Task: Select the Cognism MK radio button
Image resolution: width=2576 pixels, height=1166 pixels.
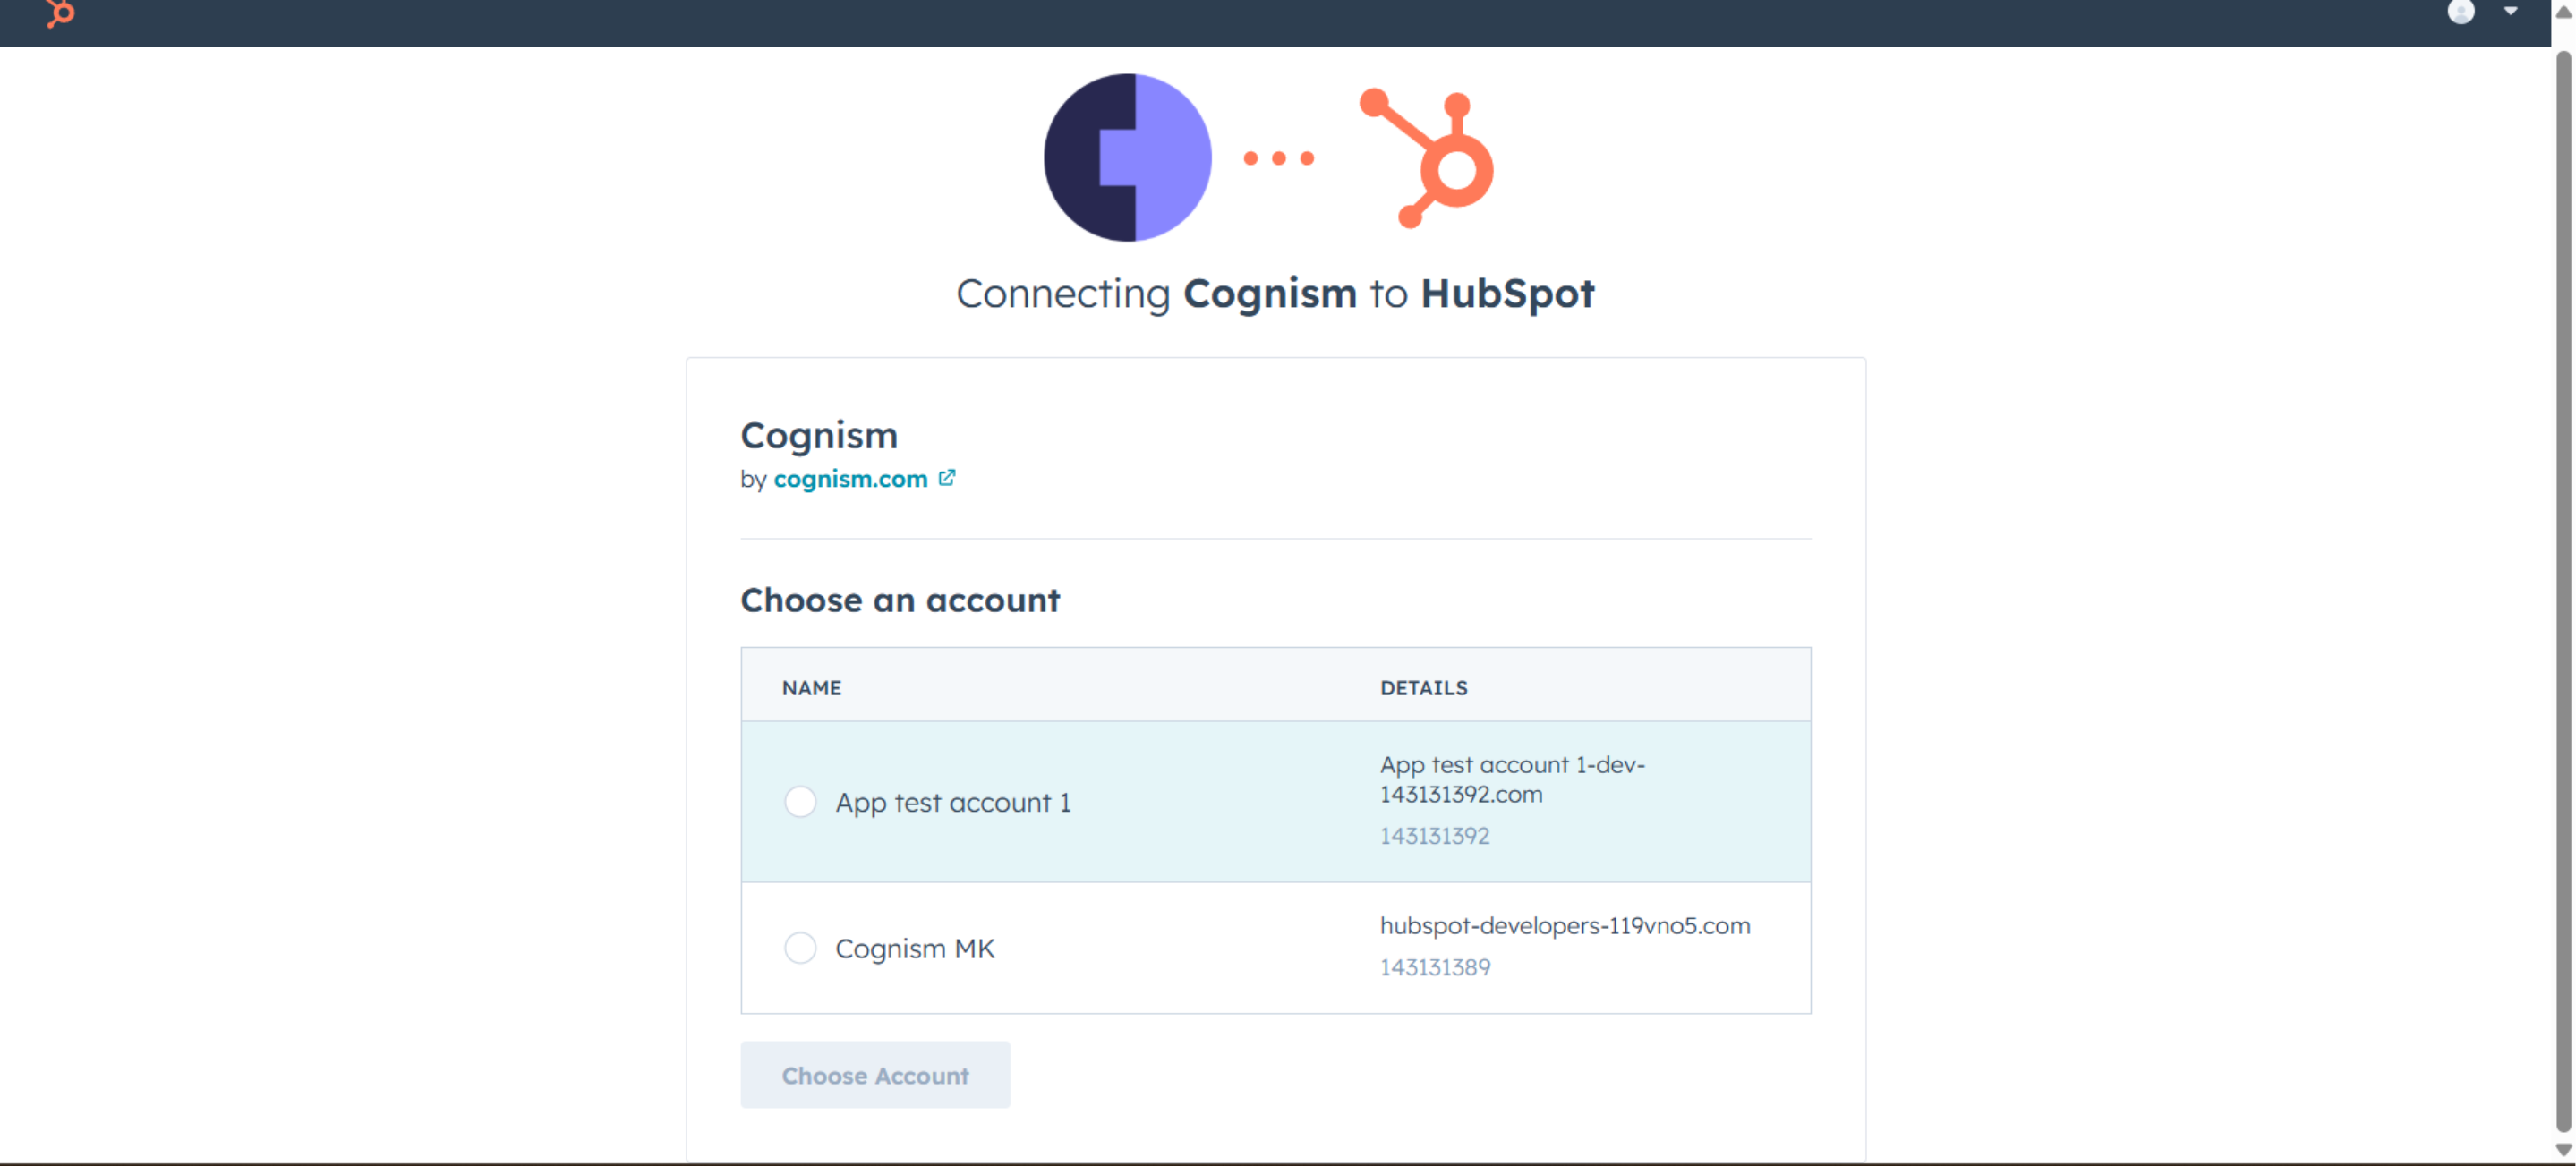Action: (800, 948)
